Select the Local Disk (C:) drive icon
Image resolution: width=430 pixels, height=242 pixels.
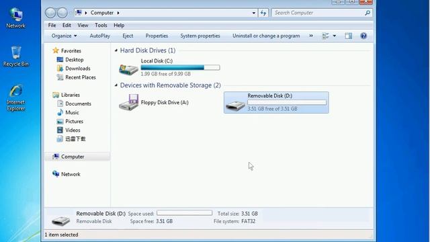(128, 69)
